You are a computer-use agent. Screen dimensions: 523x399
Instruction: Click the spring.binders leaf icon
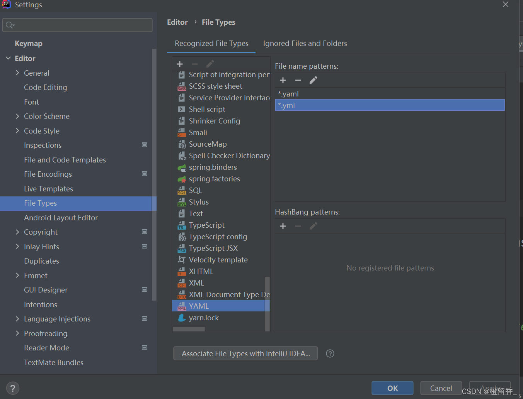click(x=182, y=167)
